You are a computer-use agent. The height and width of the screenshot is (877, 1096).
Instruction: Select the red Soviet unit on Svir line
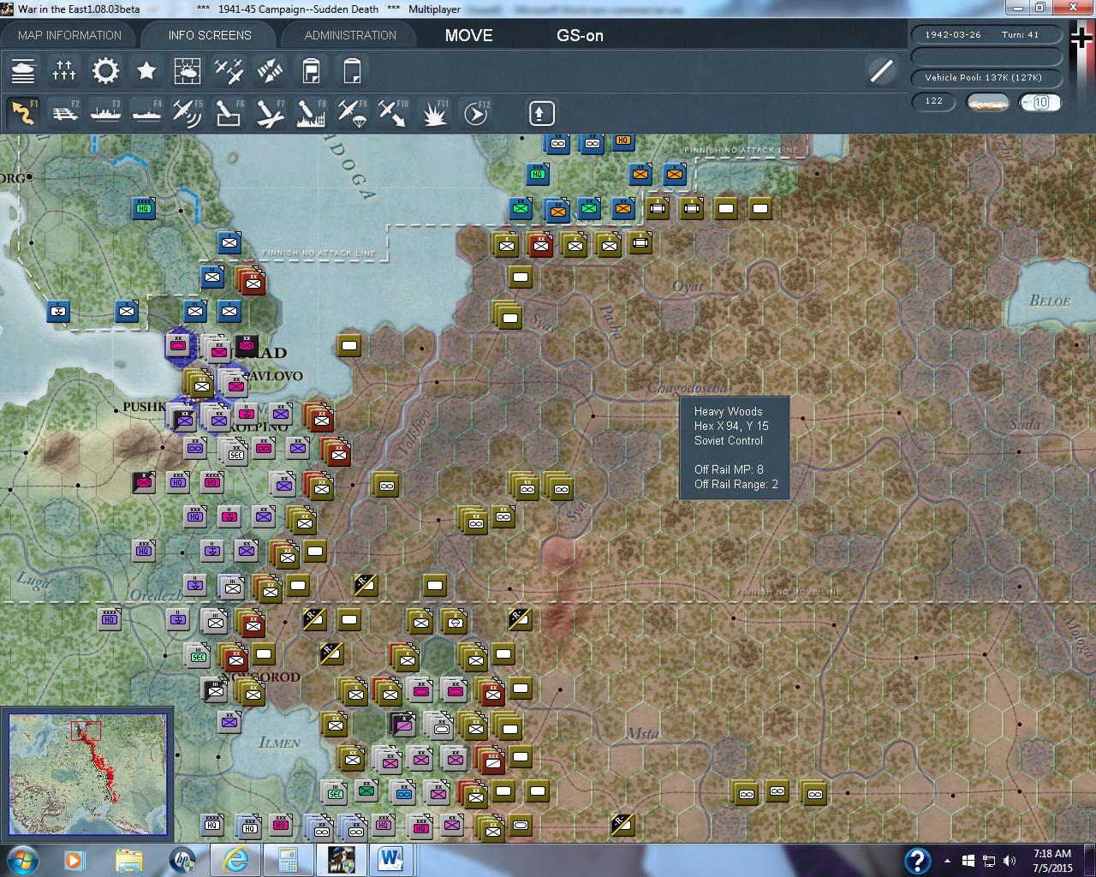pos(540,244)
